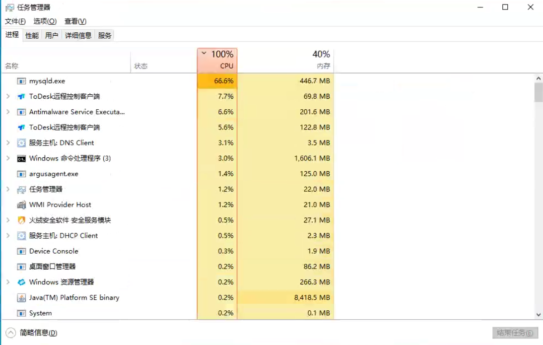Click the scrollbar down arrow
Screen dimensions: 543x345
(539, 315)
